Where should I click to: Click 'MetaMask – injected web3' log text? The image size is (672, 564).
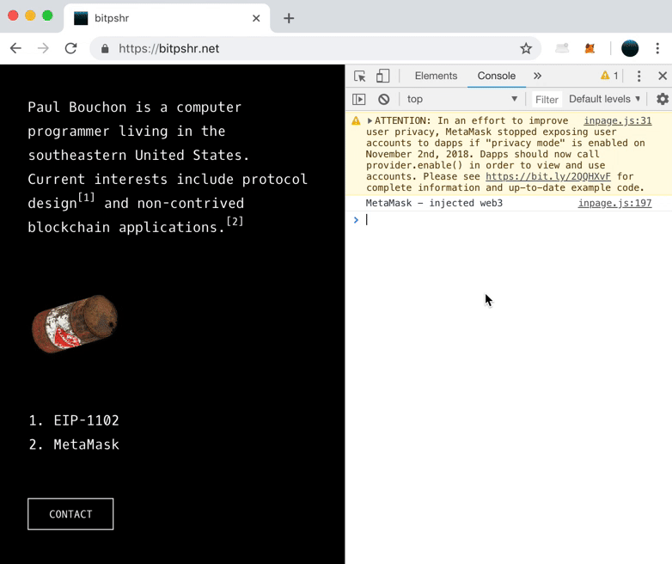coord(434,203)
